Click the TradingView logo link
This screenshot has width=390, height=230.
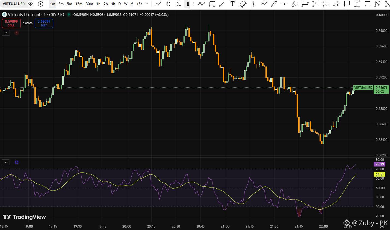click(24, 217)
